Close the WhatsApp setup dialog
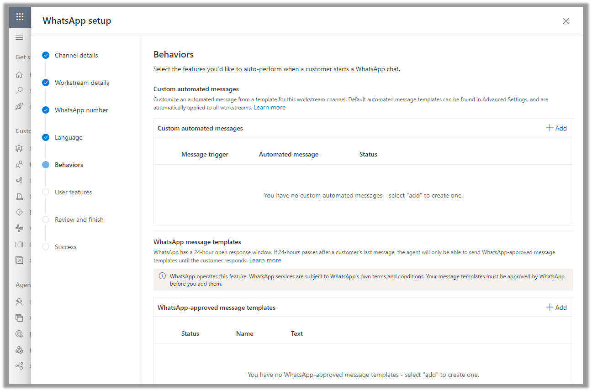This screenshot has width=592, height=391. (x=566, y=21)
